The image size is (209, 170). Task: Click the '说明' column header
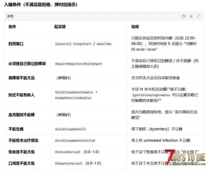point(135,27)
